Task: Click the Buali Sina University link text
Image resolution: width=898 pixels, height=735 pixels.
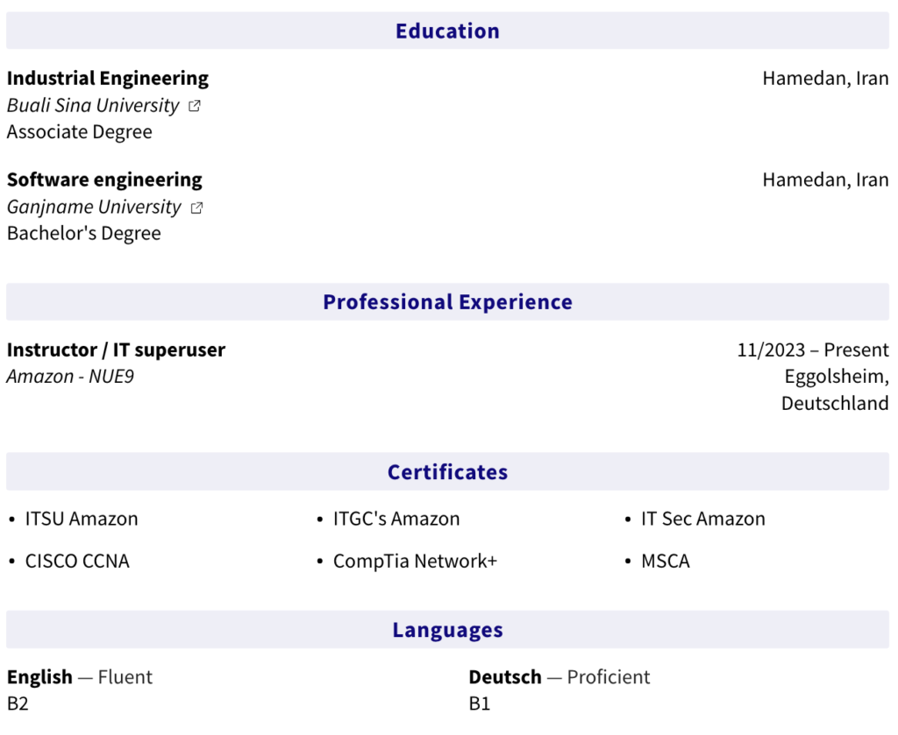Action: (x=93, y=106)
